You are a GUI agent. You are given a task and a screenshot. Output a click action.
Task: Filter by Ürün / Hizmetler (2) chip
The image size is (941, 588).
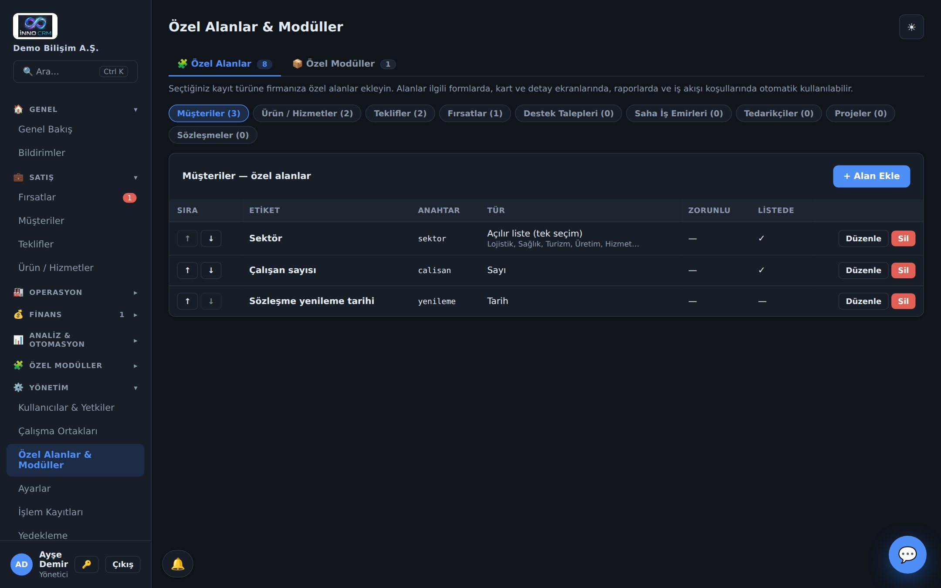click(x=307, y=113)
